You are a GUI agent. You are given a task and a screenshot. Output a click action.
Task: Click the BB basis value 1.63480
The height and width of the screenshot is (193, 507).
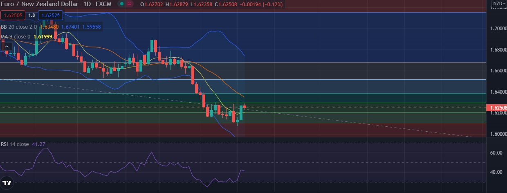50,27
